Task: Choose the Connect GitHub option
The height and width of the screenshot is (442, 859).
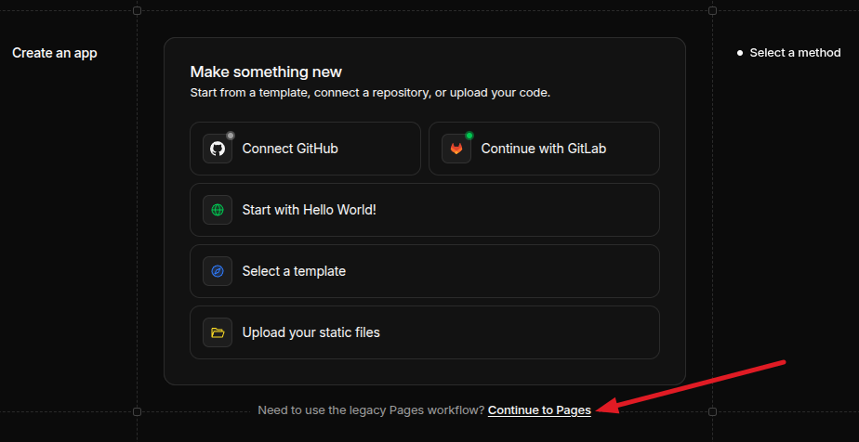Action: (x=305, y=149)
